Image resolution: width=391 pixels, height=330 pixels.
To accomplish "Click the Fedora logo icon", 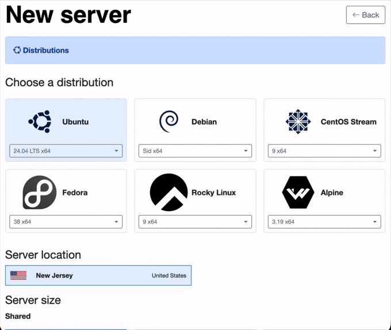I will (40, 193).
